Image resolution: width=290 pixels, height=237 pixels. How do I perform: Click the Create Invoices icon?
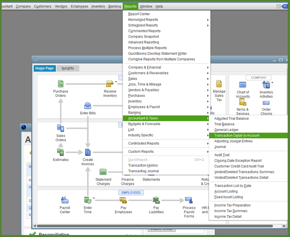pyautogui.click(x=88, y=152)
